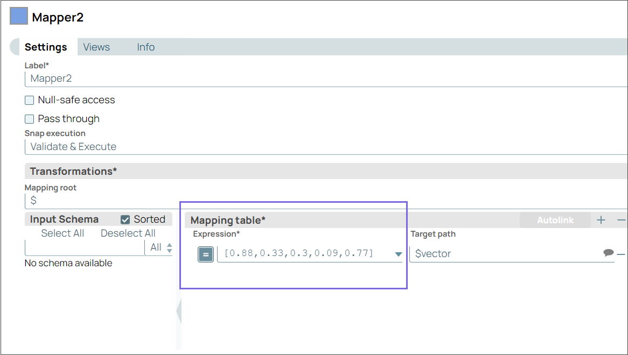Open the comment bubble for $vector target path

click(609, 254)
